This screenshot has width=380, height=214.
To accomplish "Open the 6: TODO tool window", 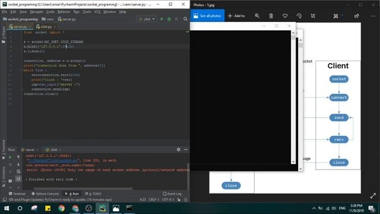I will (93, 194).
